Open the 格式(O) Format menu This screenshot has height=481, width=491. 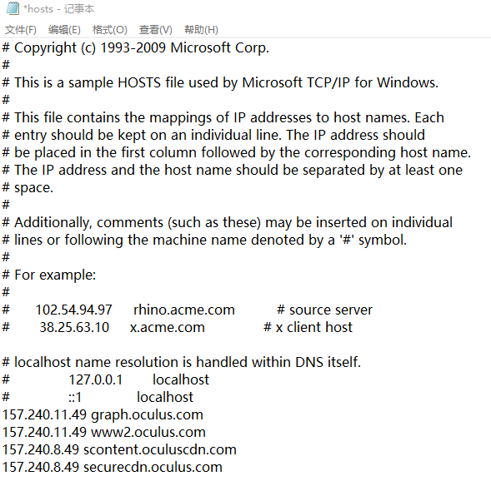pos(109,30)
